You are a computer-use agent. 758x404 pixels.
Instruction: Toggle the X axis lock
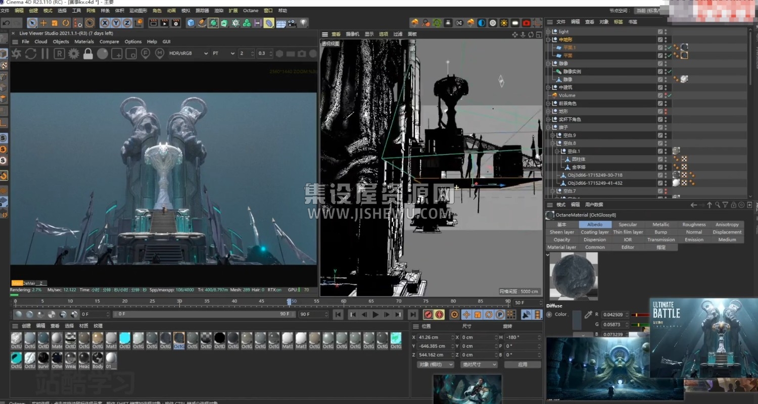[105, 23]
